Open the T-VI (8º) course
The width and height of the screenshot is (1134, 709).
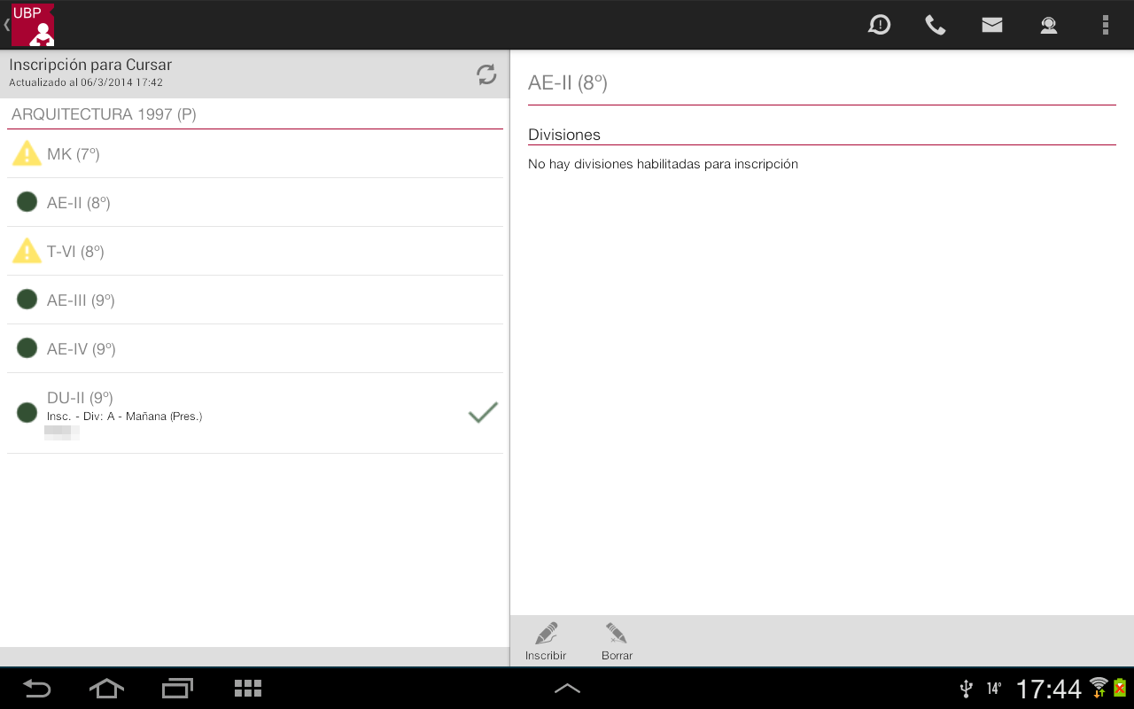point(255,252)
